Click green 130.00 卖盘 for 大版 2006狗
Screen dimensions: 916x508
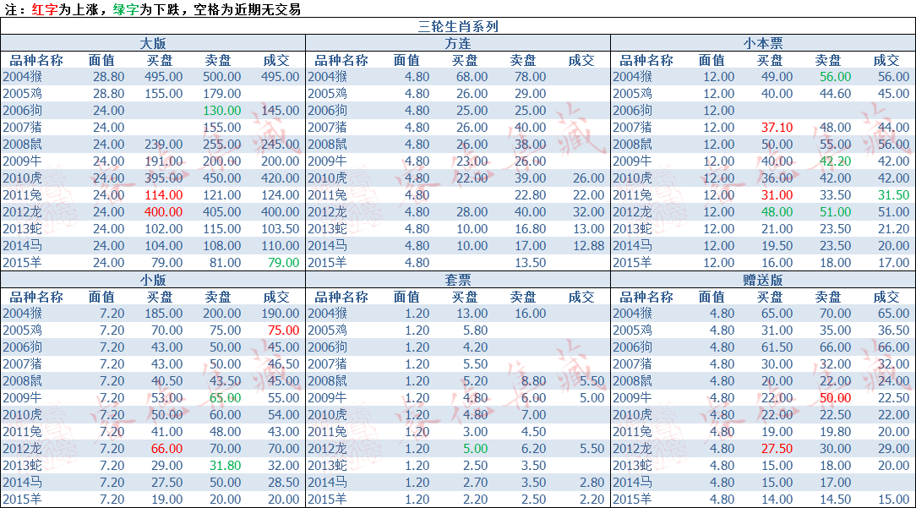(x=222, y=111)
